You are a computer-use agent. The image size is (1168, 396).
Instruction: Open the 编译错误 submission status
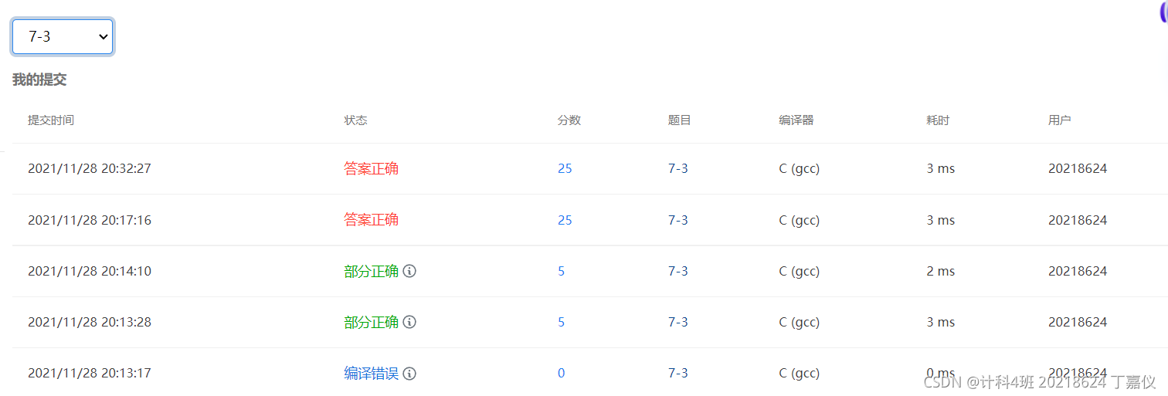click(371, 373)
